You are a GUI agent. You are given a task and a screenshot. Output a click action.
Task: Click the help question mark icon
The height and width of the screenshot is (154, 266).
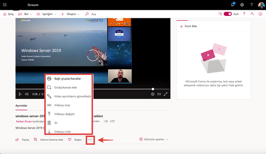tap(252, 5)
